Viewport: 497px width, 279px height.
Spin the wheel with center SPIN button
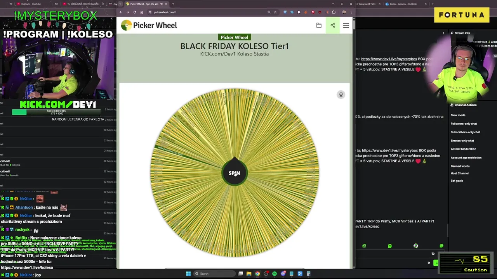click(234, 173)
